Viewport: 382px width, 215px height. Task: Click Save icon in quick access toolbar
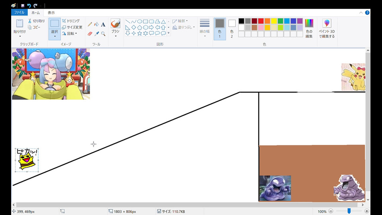22,5
